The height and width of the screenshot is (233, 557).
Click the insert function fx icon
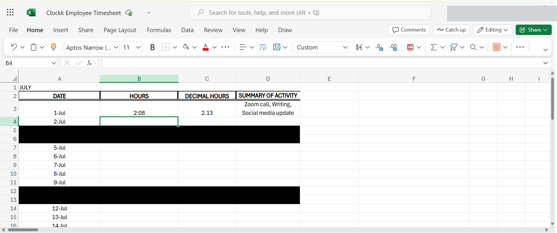coord(89,63)
